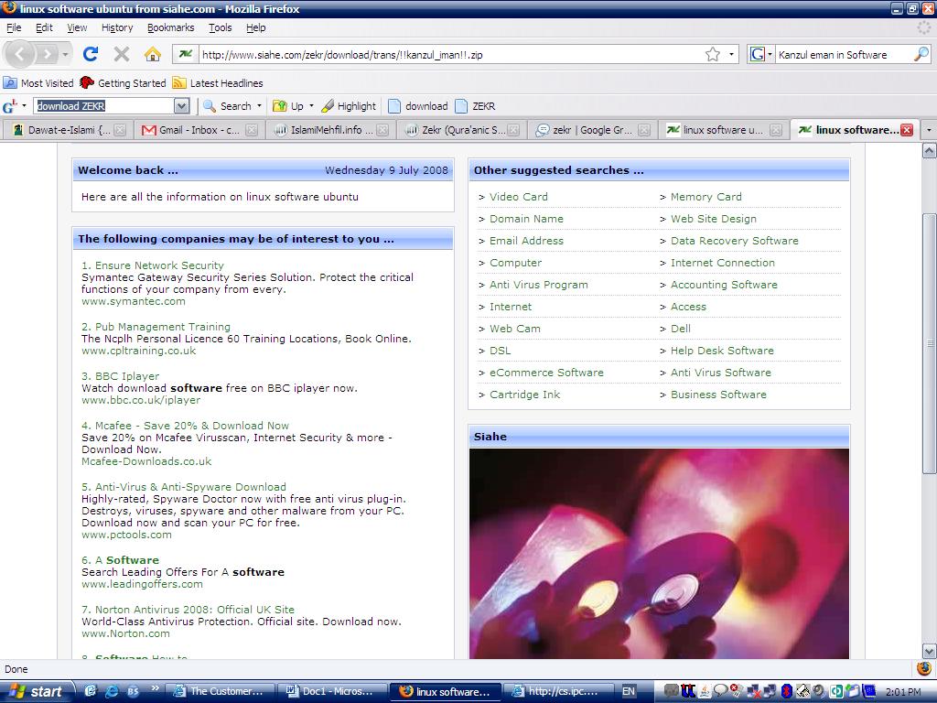Click the Windows start button

[34, 691]
